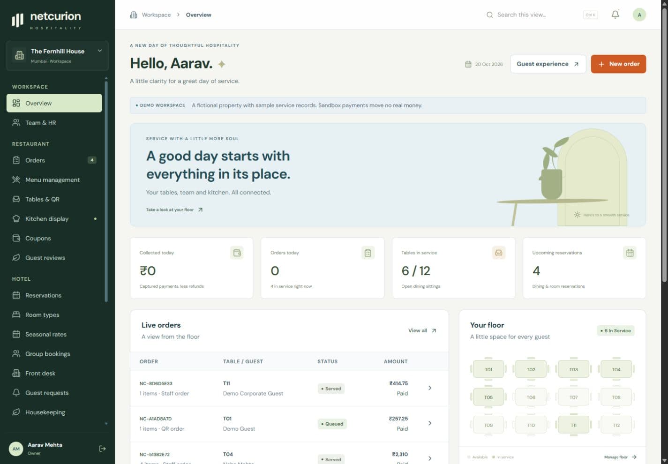
Task: Expand order NC-8D6D5E33 row chevron
Action: tap(430, 388)
